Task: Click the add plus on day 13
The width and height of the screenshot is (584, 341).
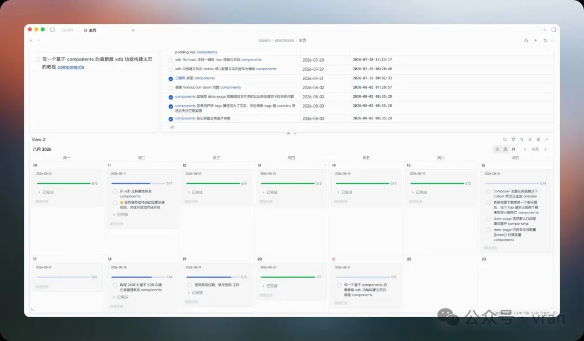Action: click(324, 165)
